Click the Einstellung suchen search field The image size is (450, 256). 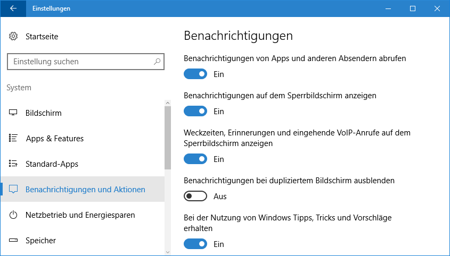click(x=80, y=62)
